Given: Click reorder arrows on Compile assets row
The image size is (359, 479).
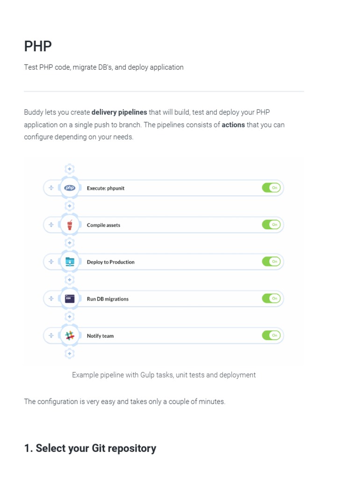Looking at the screenshot, I should [51, 225].
